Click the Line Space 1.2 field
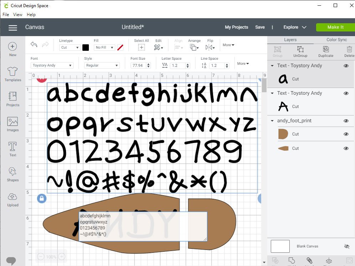Image resolution: width=355 pixels, height=266 pixels. coord(217,65)
